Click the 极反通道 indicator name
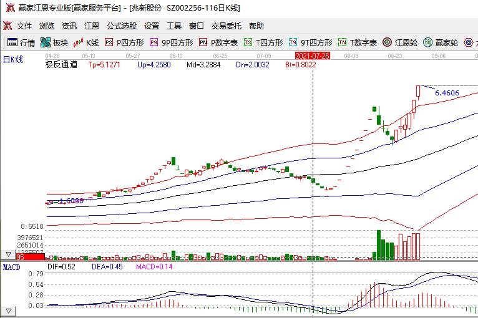Screen dimensions: 478x318 point(61,65)
